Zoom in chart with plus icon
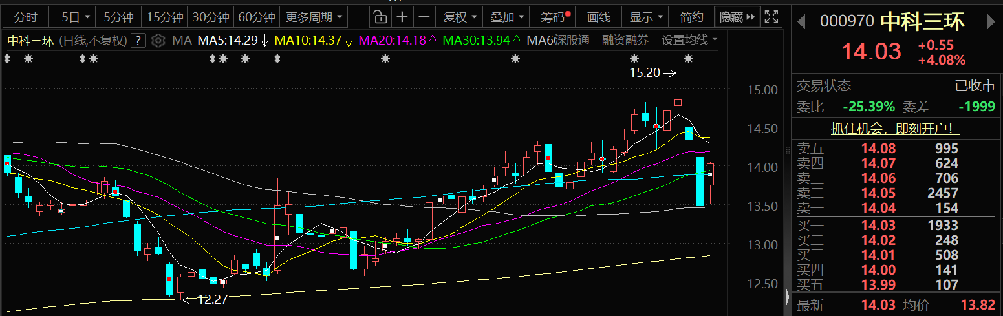The width and height of the screenshot is (1003, 316). 402,17
